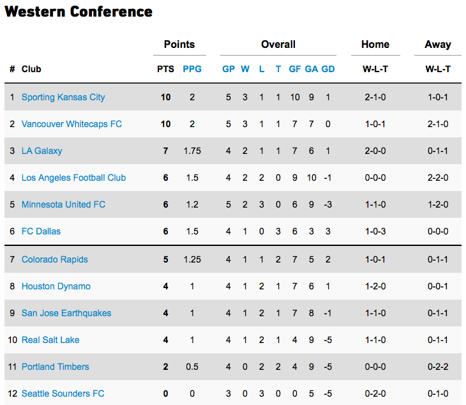
Task: Open the Houston Dynamo club link
Action: click(56, 286)
